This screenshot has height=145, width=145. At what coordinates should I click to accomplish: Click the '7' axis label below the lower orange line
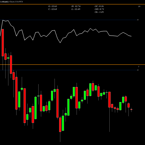[139, 67]
